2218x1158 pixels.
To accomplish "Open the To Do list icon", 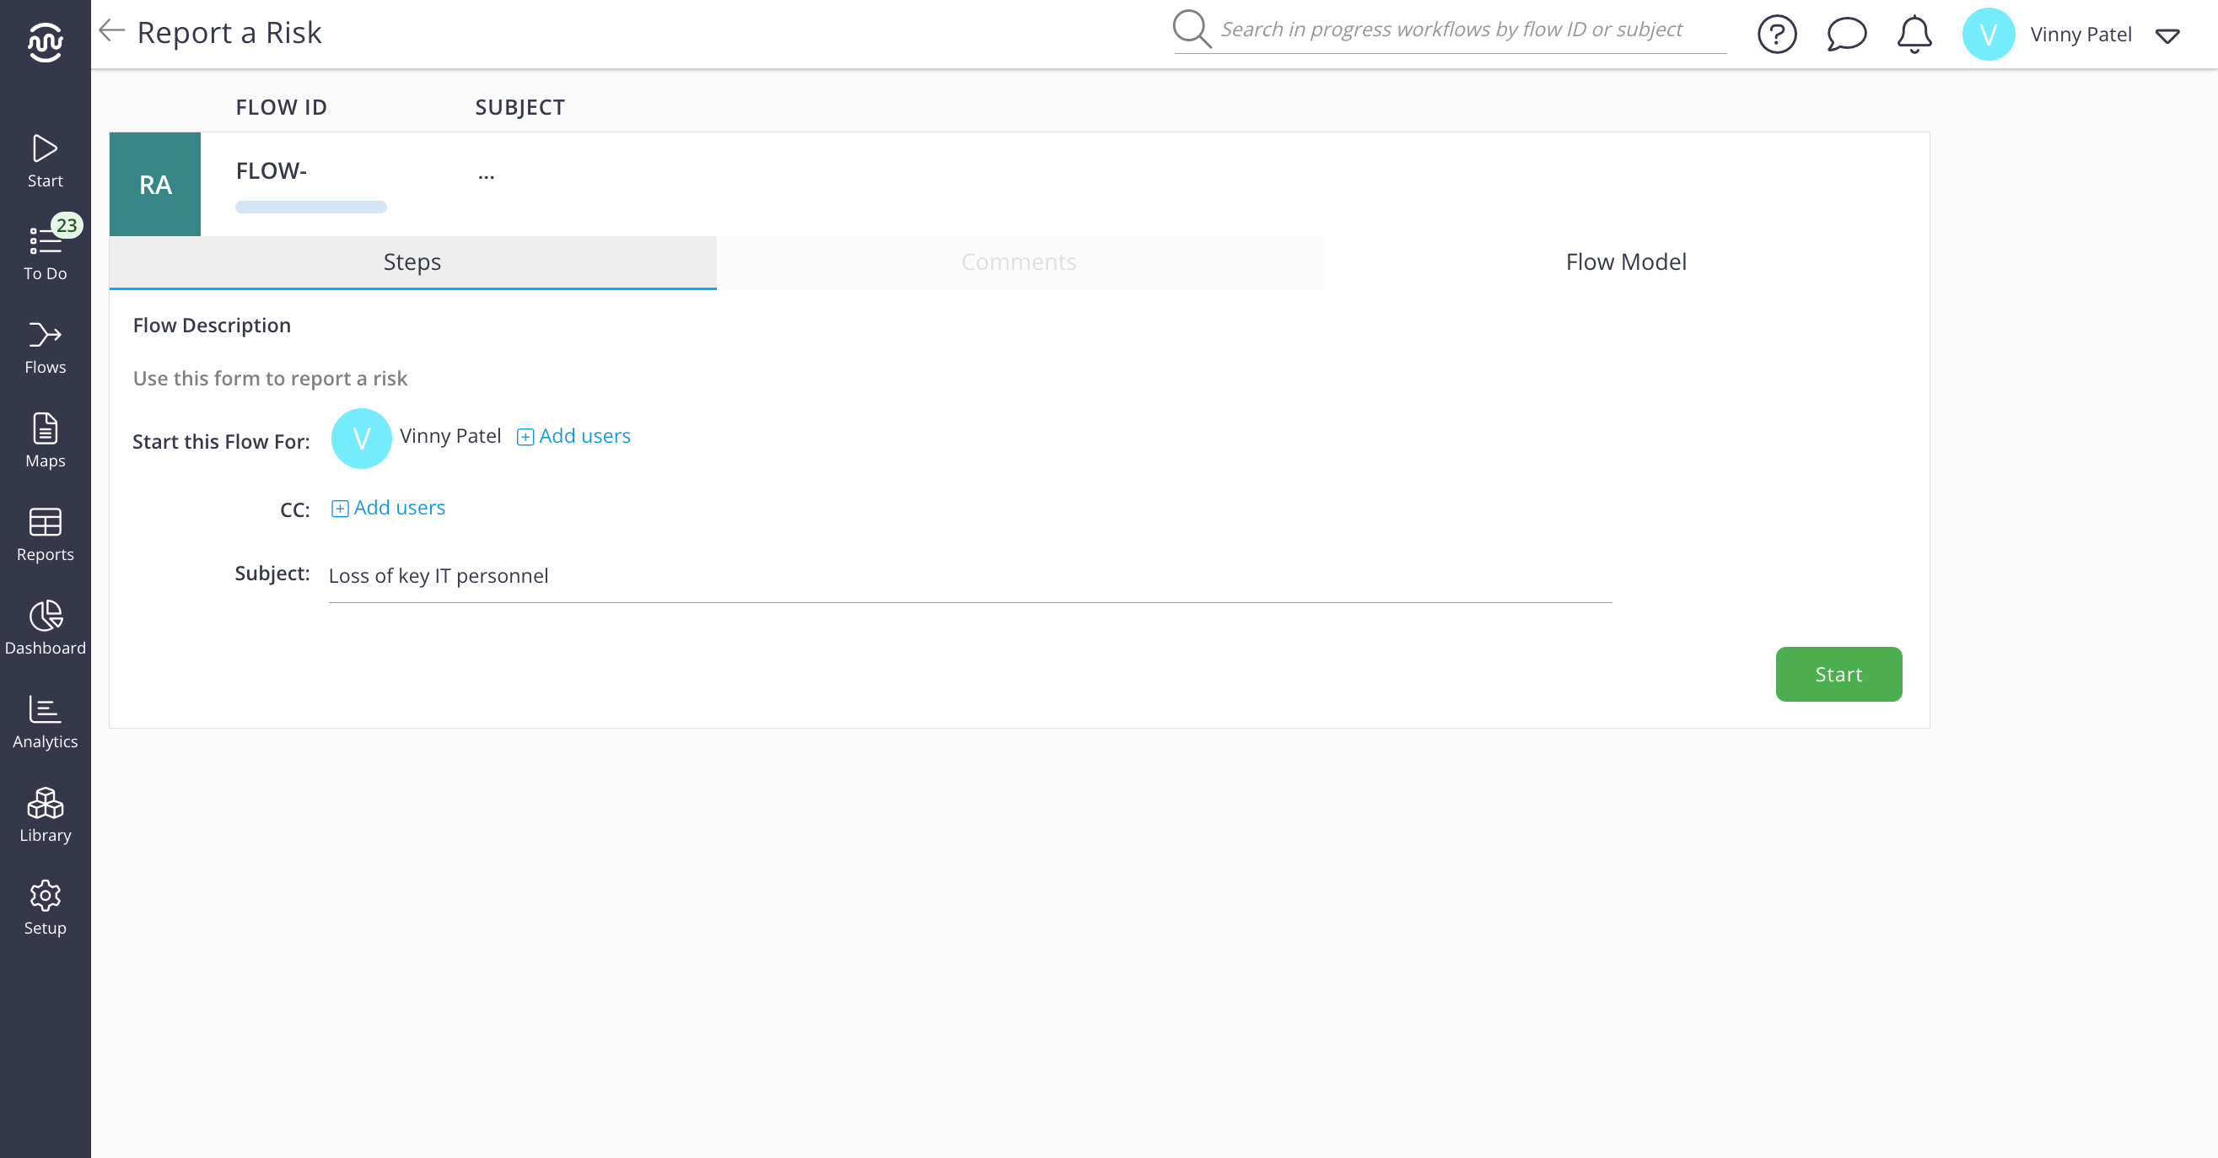I will pos(45,251).
